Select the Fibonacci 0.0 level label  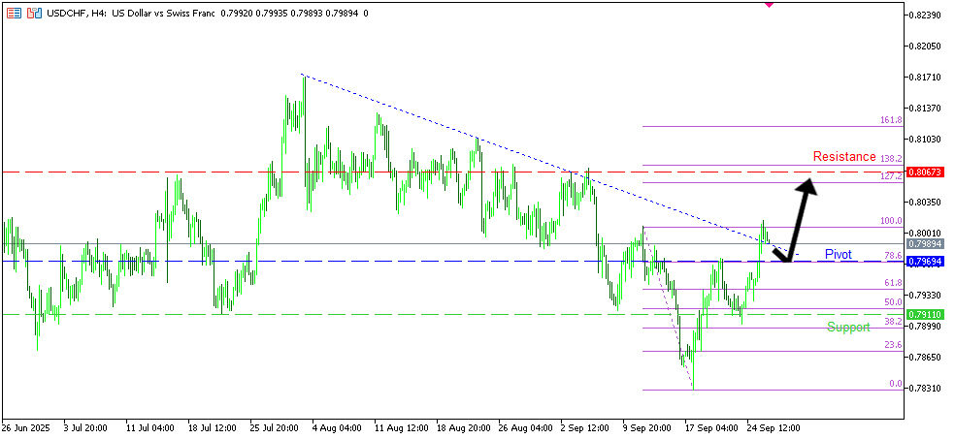pos(895,385)
